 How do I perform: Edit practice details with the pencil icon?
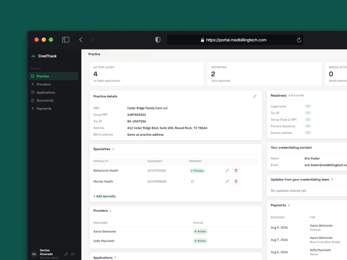pos(255,96)
